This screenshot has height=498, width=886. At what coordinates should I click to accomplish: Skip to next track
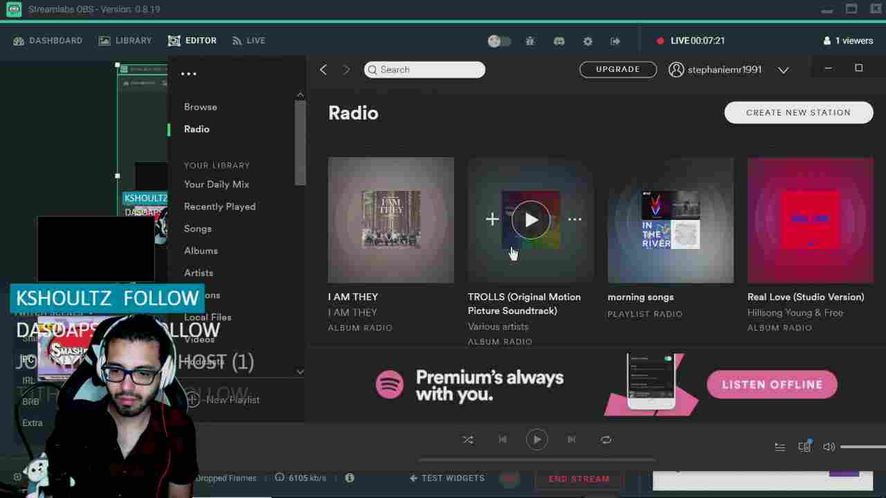pos(572,439)
